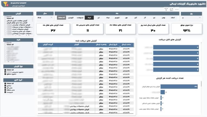The width and height of the screenshot is (207, 117).
Task: Select month آذر
Action: [145, 18]
